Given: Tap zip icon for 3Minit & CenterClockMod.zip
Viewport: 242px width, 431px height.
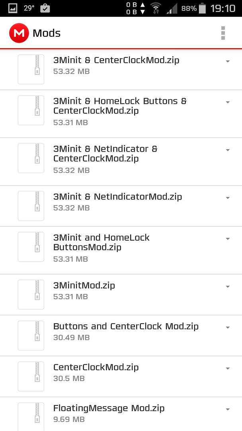Looking at the screenshot, I should (x=31, y=69).
